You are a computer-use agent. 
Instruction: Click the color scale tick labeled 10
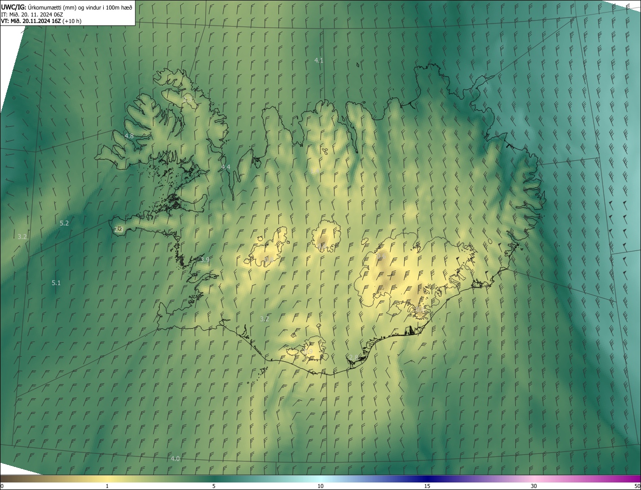tap(320, 486)
